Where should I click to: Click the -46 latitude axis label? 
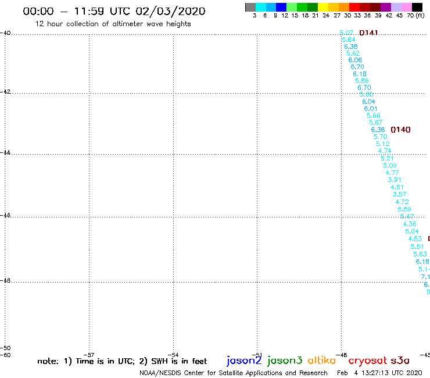pyautogui.click(x=5, y=215)
